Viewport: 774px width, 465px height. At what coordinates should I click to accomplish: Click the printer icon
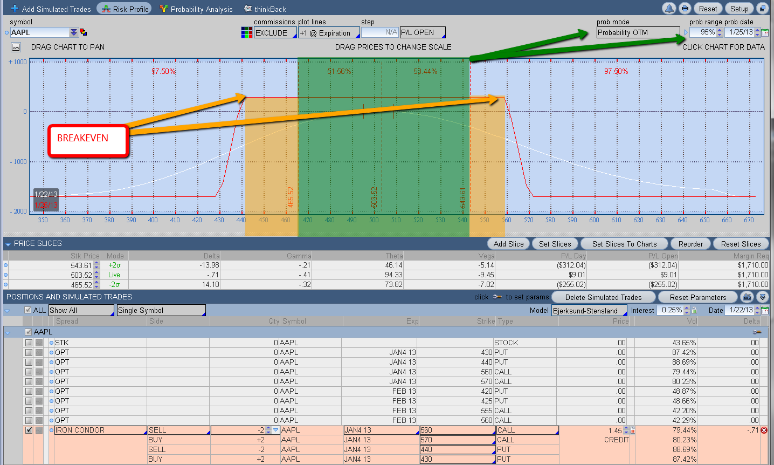point(685,9)
